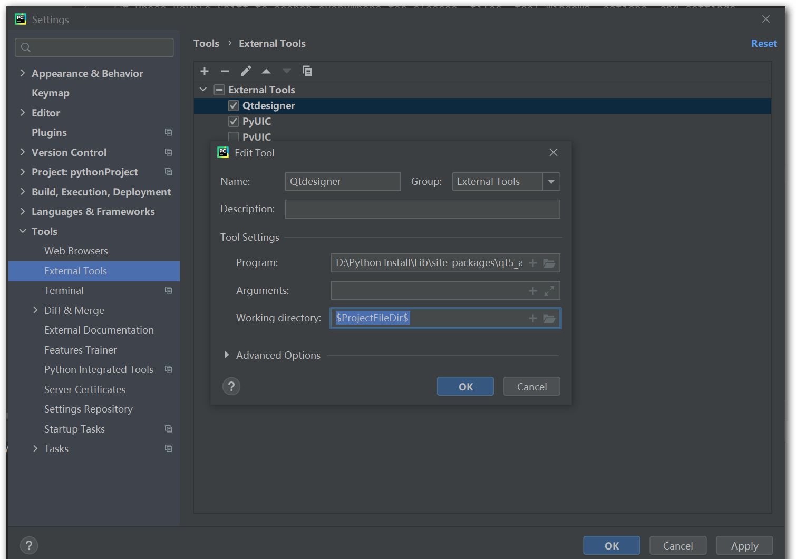The width and height of the screenshot is (796, 559).
Task: Collapse External Tools group in tool list
Action: [203, 90]
